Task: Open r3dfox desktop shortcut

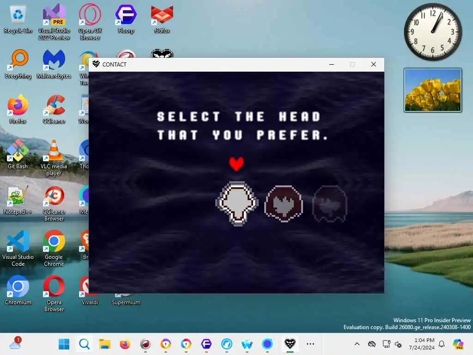Action: [x=162, y=19]
